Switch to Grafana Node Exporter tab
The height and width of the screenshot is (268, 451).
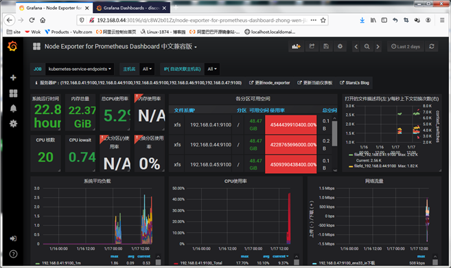(x=54, y=8)
